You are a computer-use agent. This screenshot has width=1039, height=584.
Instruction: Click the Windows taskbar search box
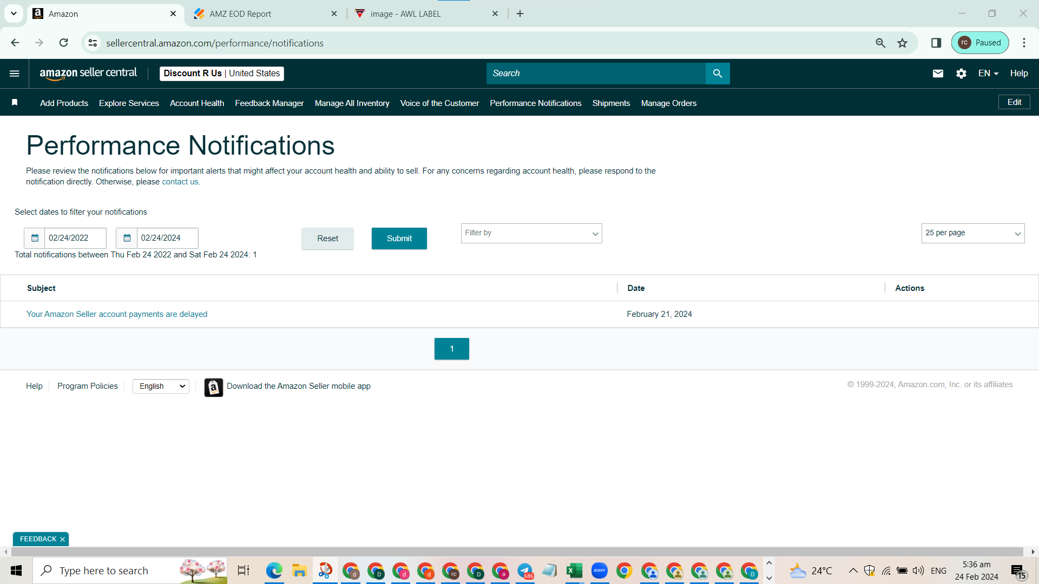[130, 570]
